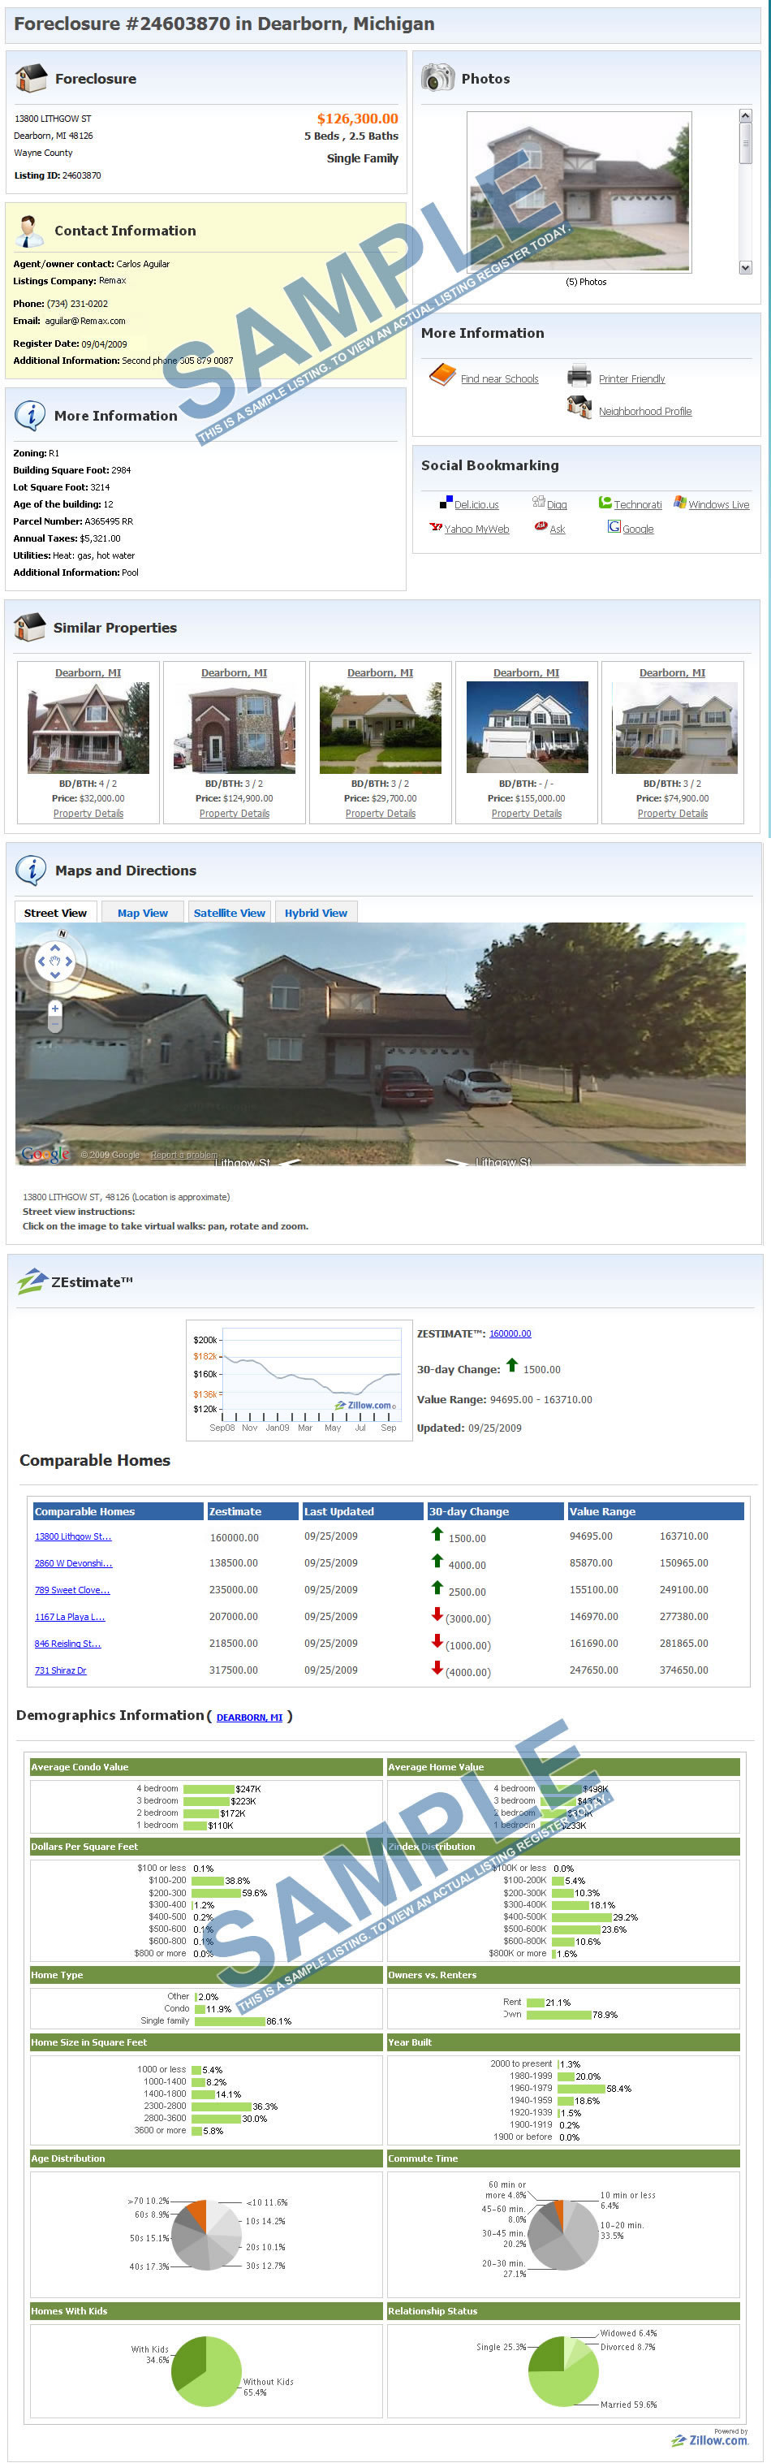
Task: Open Property Details for the $29,700.00 home
Action: [381, 814]
